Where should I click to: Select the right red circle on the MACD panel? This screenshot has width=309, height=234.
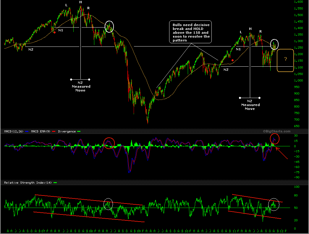tap(274, 139)
